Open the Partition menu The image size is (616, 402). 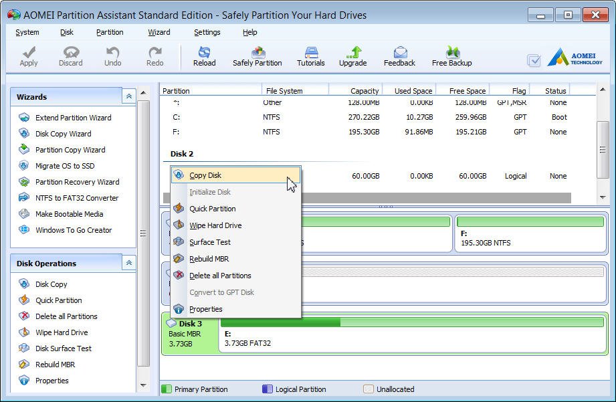pos(110,32)
